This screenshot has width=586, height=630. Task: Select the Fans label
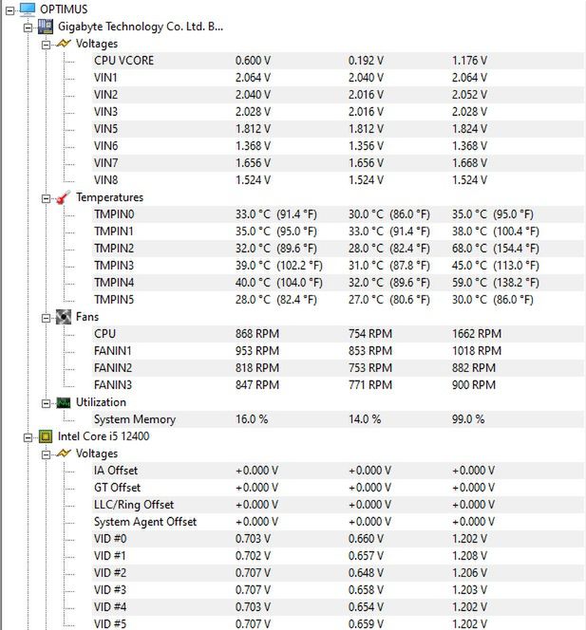point(87,317)
